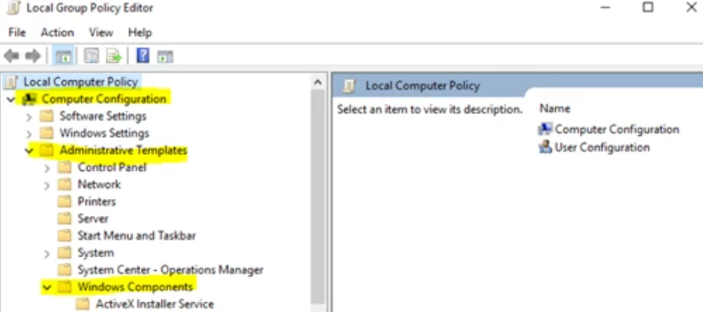Click the Software Settings folder icon
This screenshot has width=703, height=312.
tap(47, 116)
